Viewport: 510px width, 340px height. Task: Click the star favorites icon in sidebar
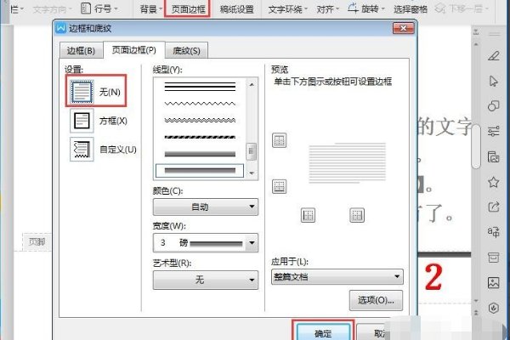coord(493,182)
